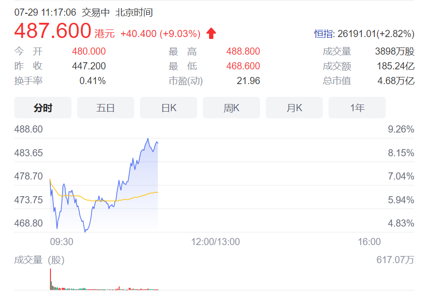Switch to the 周K weekly chart tab
This screenshot has height=294, width=440.
pos(231,108)
